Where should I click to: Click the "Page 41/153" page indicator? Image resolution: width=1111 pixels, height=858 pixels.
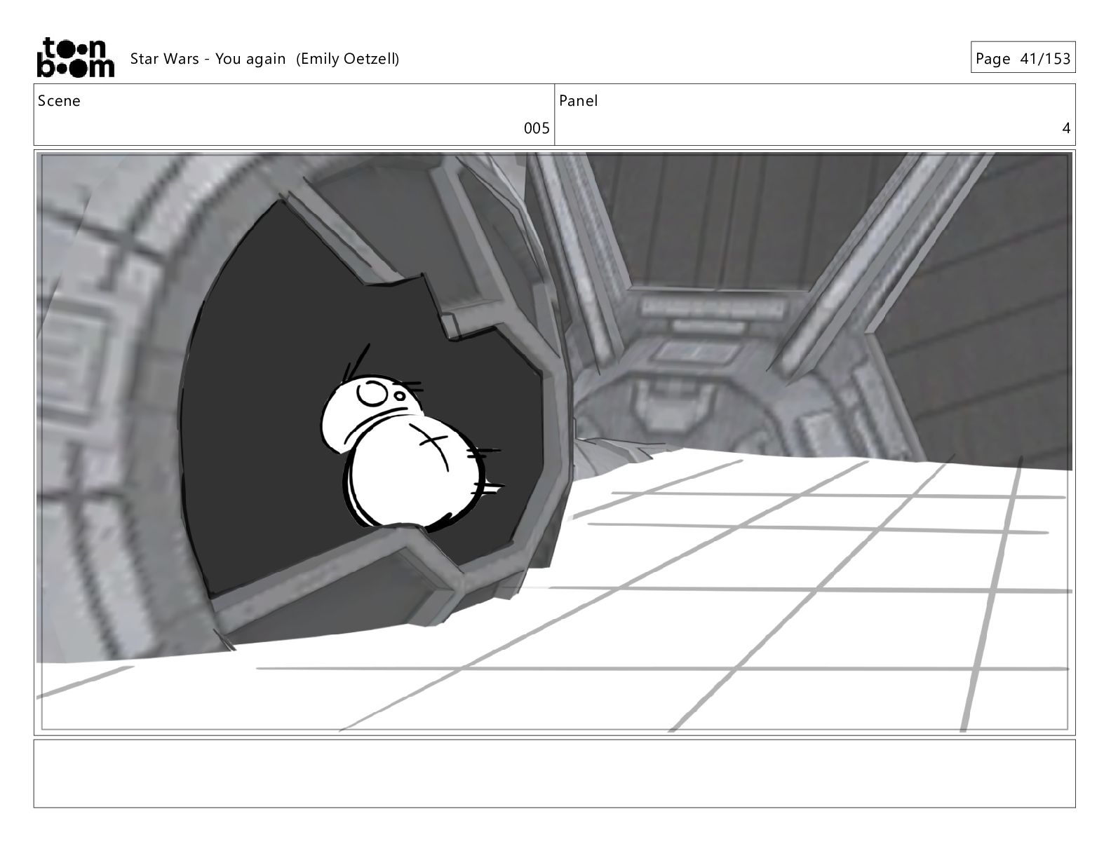(x=1023, y=59)
